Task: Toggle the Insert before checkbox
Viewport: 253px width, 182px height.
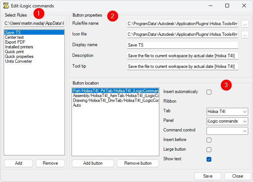Action: click(x=209, y=140)
